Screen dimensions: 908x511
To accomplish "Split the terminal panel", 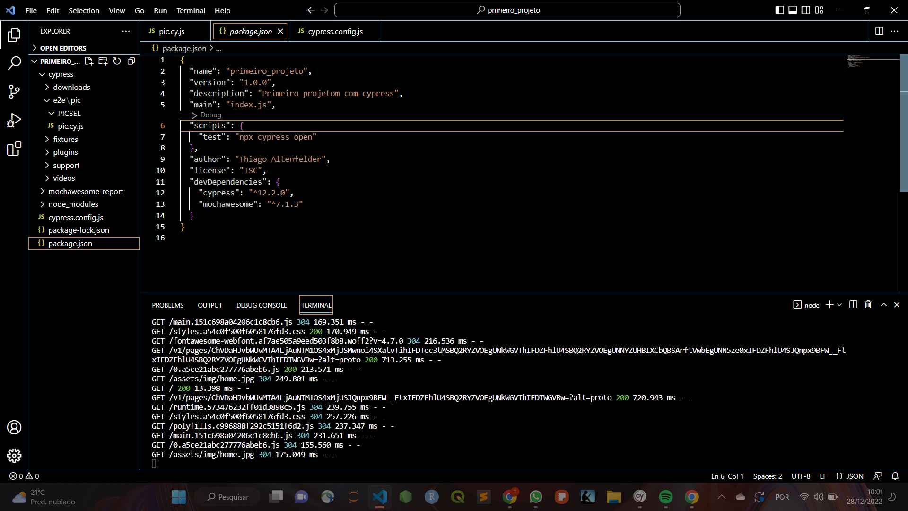I will 853,305.
